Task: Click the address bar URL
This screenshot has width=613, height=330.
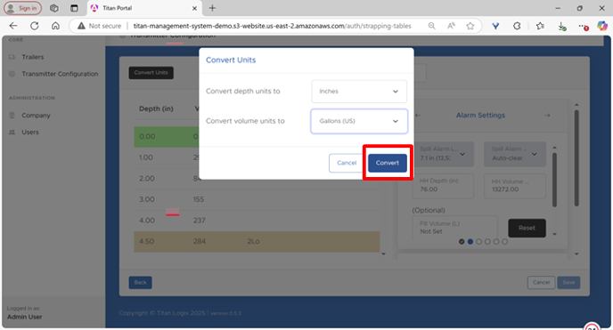Action: [x=272, y=26]
